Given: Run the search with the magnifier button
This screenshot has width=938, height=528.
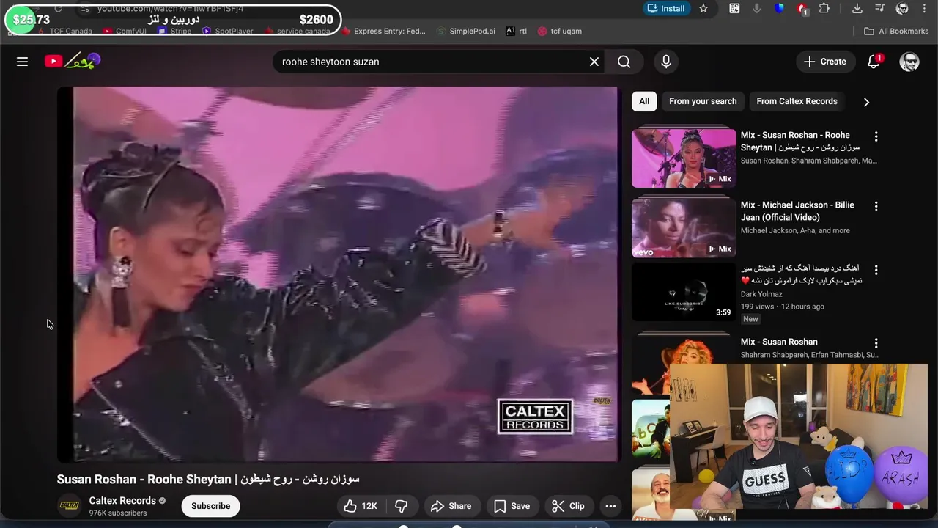Looking at the screenshot, I should (624, 62).
